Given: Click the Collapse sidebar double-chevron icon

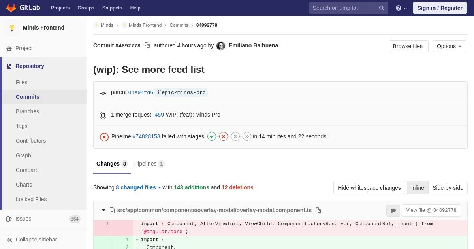Looking at the screenshot, I should (x=9, y=240).
